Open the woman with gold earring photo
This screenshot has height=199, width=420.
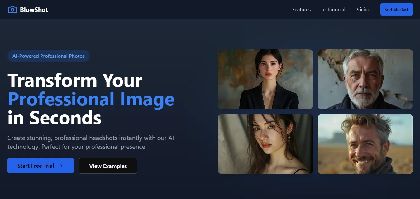tap(265, 144)
